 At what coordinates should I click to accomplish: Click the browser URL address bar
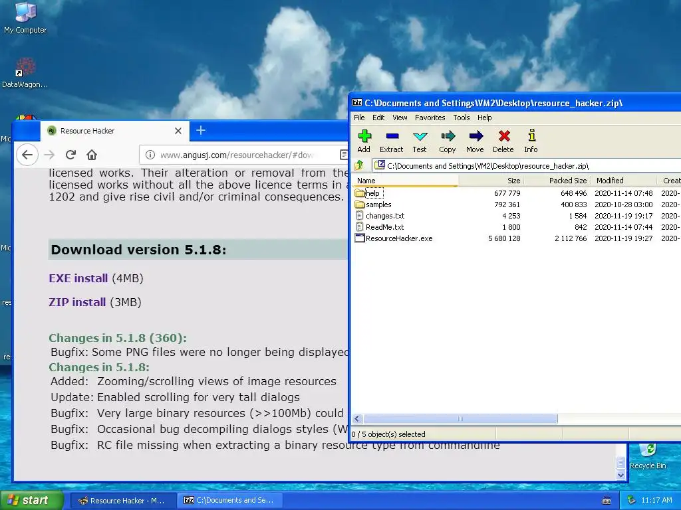(243, 155)
